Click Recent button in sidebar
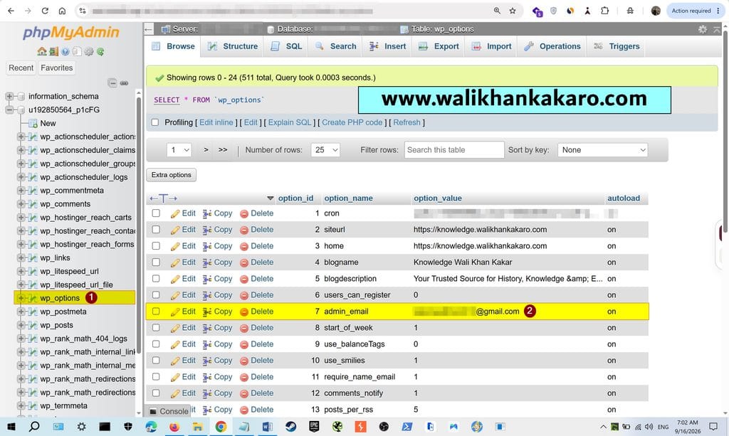 (x=21, y=68)
